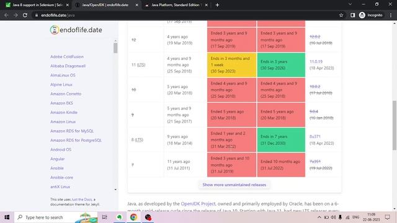Click the 12.0.2 release link
Viewport: 397px width, 223px height.
[x=314, y=37]
